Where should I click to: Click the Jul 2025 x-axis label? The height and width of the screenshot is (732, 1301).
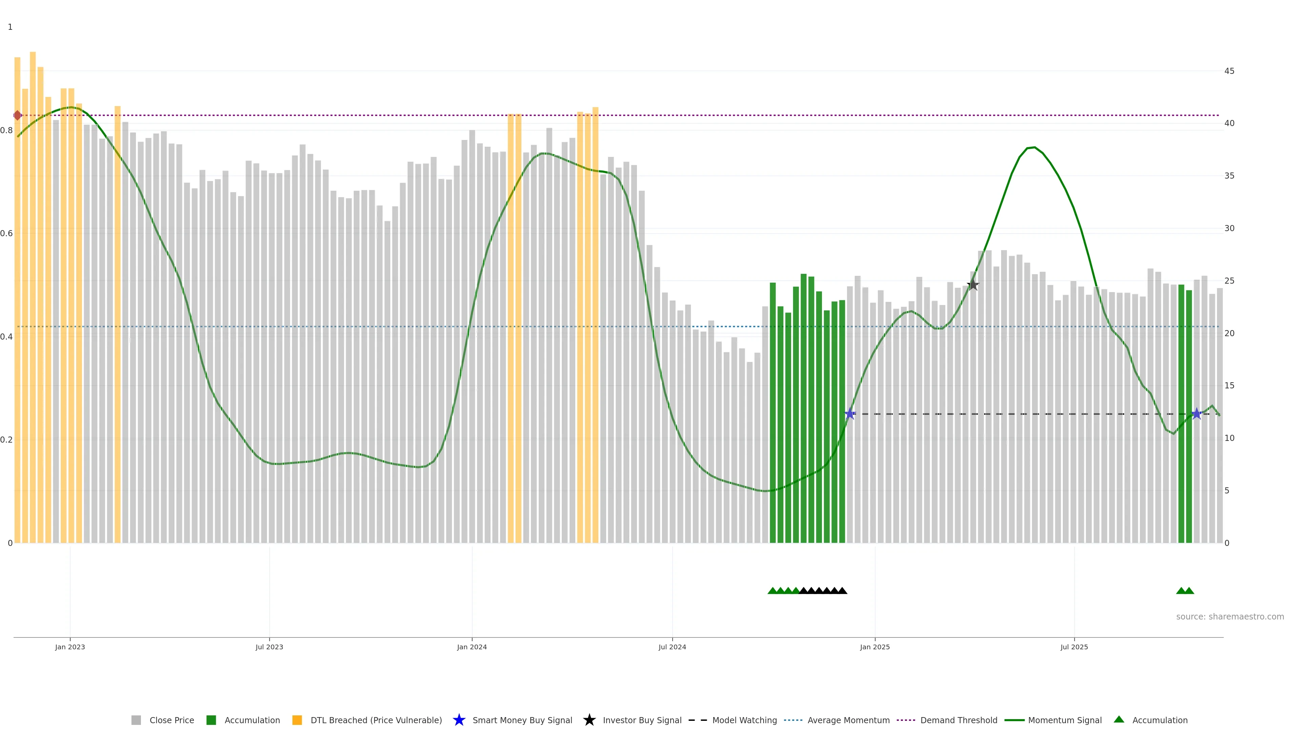[x=1074, y=647]
